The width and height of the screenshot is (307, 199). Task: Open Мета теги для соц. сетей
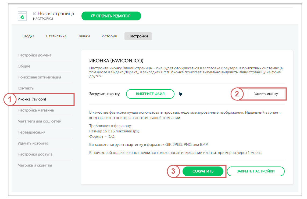click(x=40, y=121)
